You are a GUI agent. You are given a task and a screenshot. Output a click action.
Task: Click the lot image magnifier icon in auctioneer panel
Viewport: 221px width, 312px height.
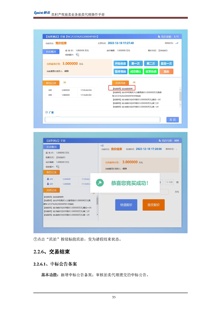pyautogui.click(x=77, y=55)
